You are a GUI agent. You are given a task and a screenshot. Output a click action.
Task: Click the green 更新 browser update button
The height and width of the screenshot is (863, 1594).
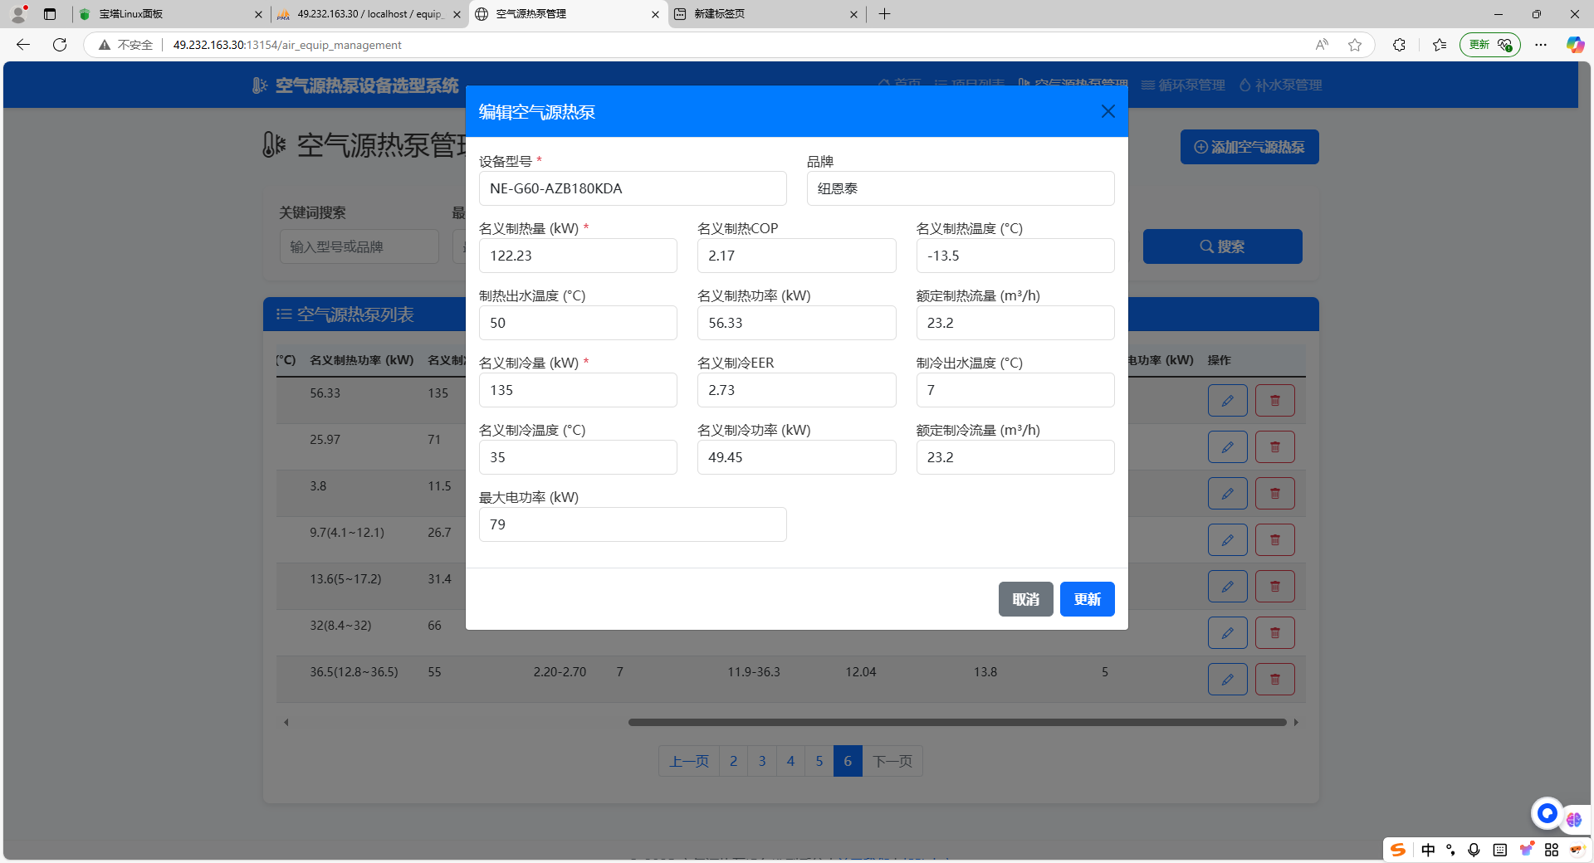(x=1489, y=45)
